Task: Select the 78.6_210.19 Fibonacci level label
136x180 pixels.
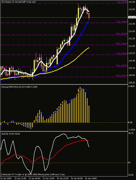Action: point(122,66)
